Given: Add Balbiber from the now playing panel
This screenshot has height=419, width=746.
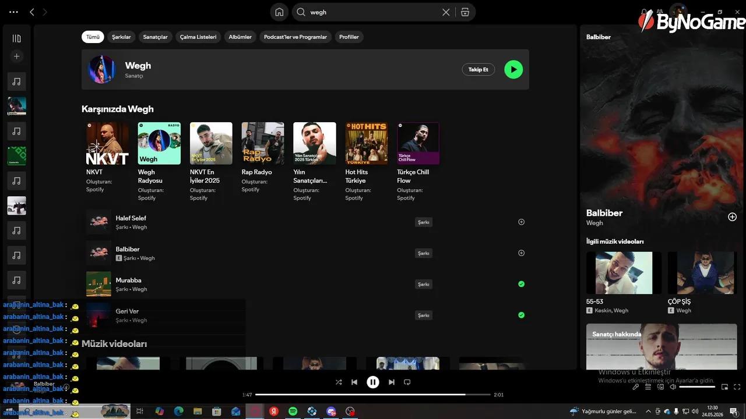Looking at the screenshot, I should [733, 216].
